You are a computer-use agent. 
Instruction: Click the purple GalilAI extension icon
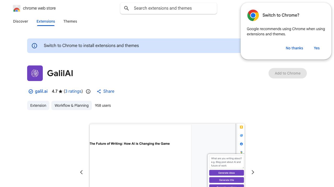(x=35, y=73)
